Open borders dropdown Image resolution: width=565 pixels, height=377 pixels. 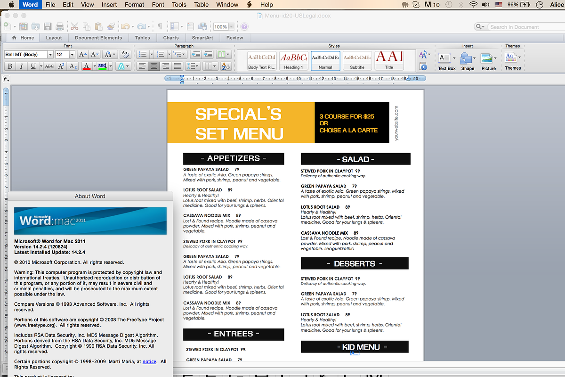point(210,66)
